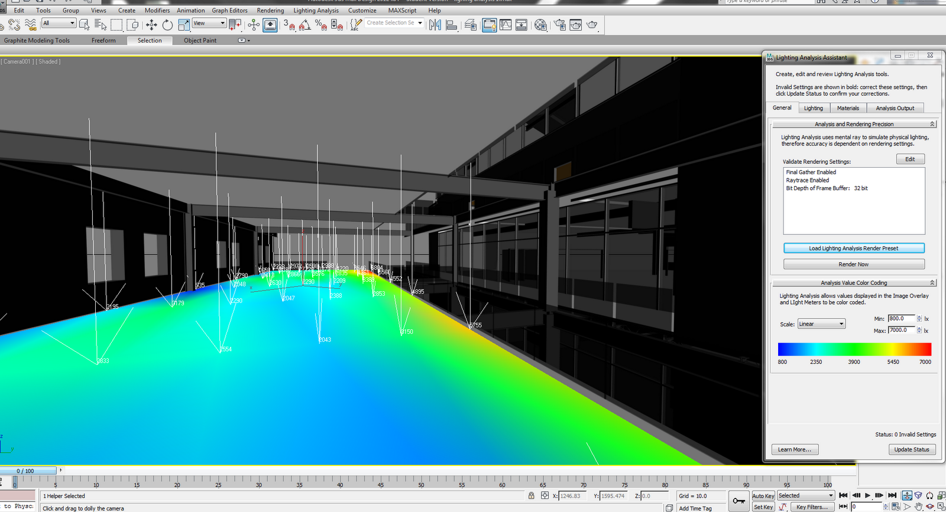
Task: Open the Object Paint ribbon tab
Action: click(x=200, y=40)
